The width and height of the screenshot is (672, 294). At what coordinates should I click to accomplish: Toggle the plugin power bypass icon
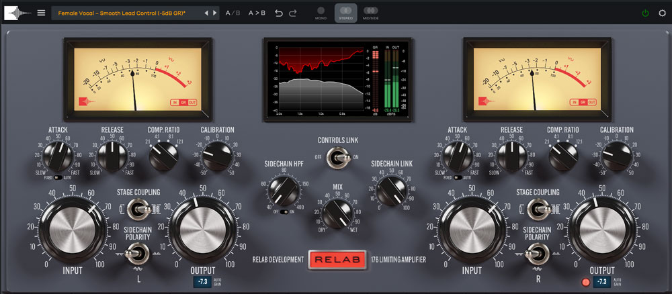pos(645,13)
